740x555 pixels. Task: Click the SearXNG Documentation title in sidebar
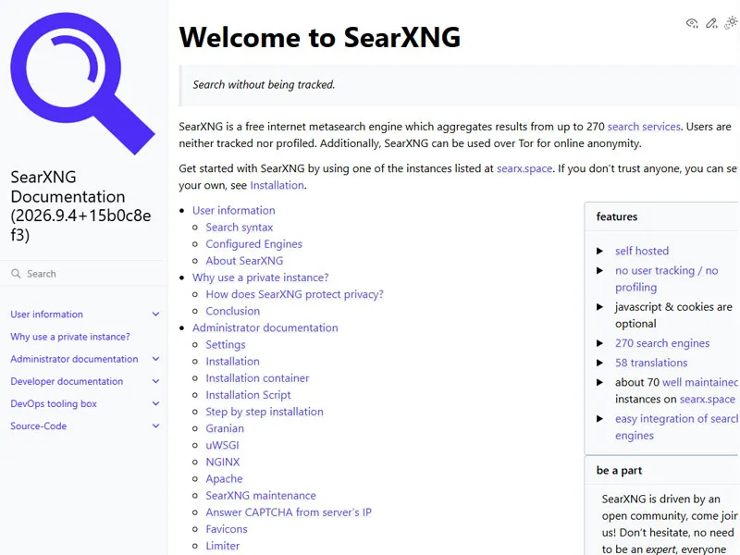click(80, 205)
